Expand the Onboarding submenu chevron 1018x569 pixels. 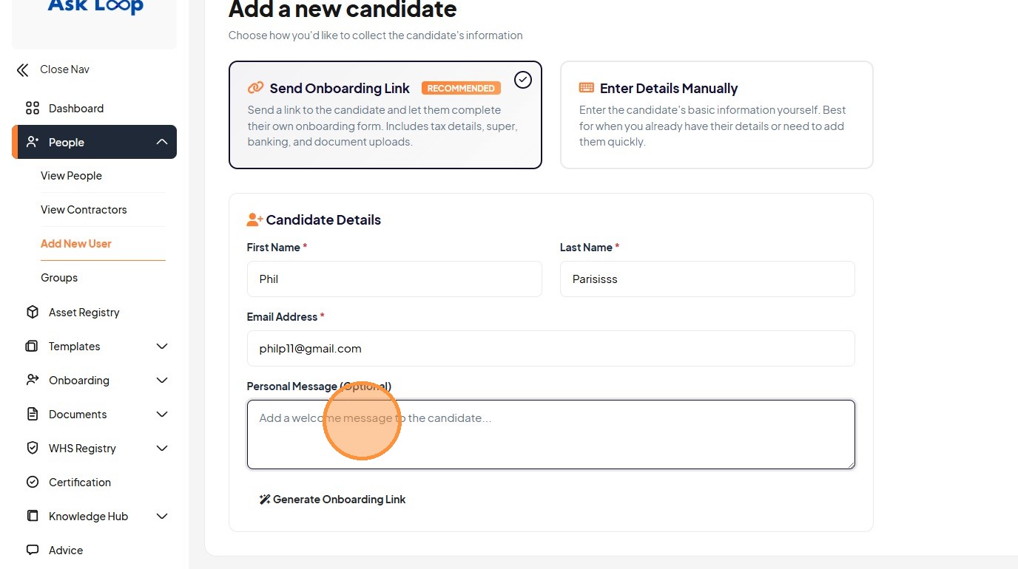click(162, 381)
